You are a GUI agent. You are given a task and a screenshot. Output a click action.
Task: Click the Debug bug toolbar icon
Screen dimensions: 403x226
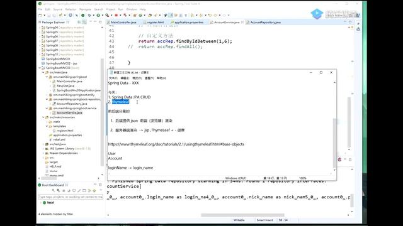click(x=89, y=15)
